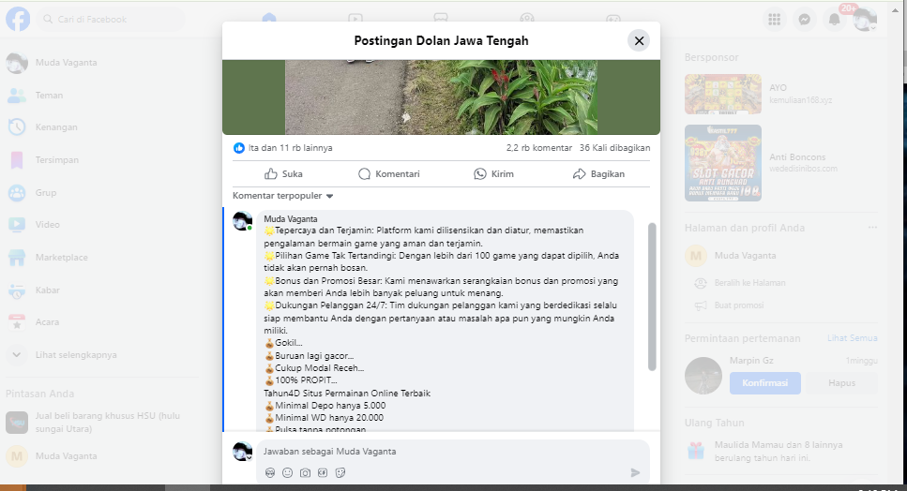Screen dimensions: 907x491
Task: Click the Gaming tab icon in top navigation
Action: (613, 19)
